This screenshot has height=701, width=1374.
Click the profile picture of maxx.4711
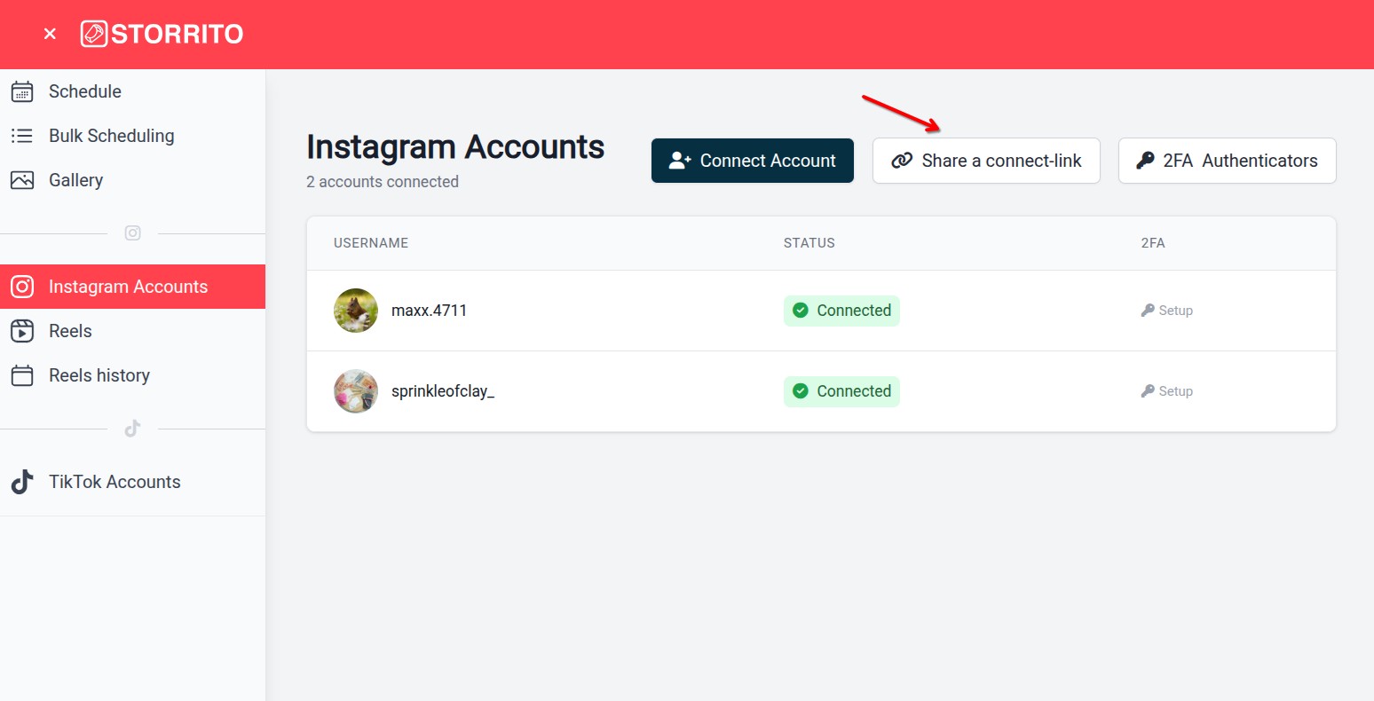pos(355,310)
